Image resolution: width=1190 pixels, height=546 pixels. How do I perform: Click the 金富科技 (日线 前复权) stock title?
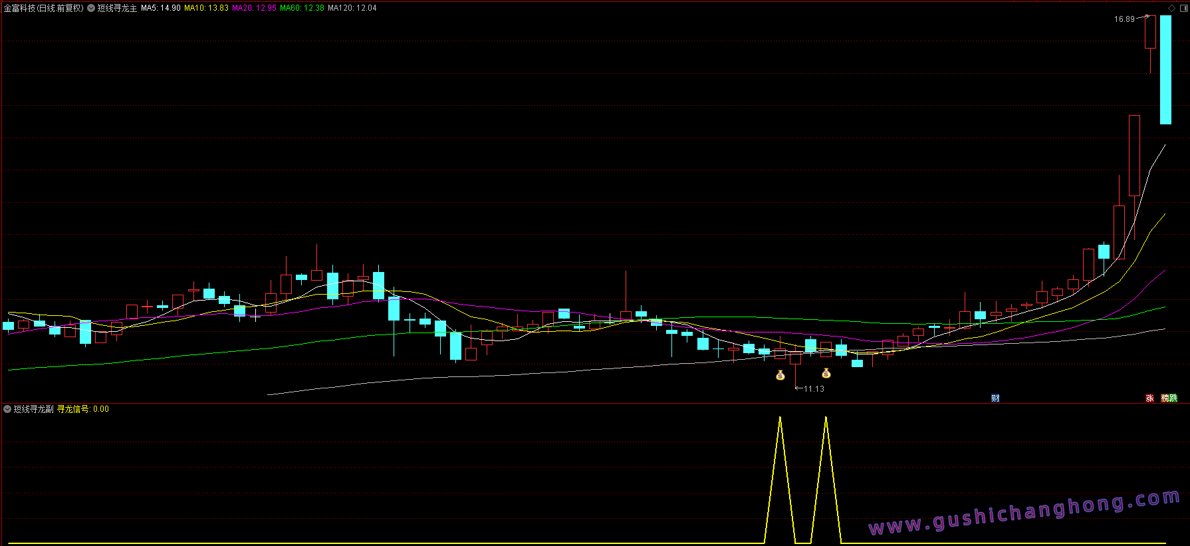pyautogui.click(x=44, y=9)
